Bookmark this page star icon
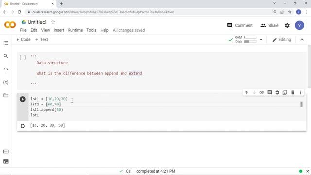 click(290, 12)
